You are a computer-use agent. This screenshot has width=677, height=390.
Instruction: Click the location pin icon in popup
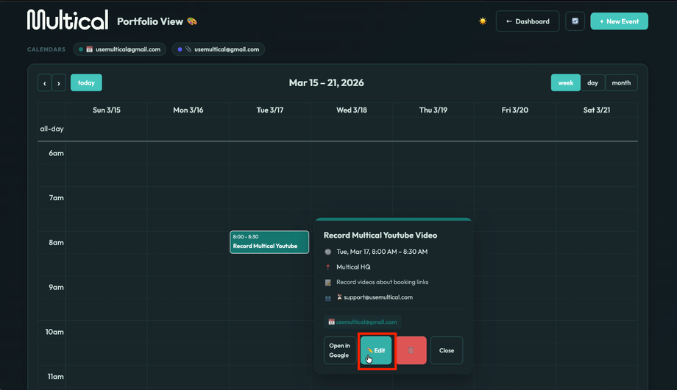[327, 267]
